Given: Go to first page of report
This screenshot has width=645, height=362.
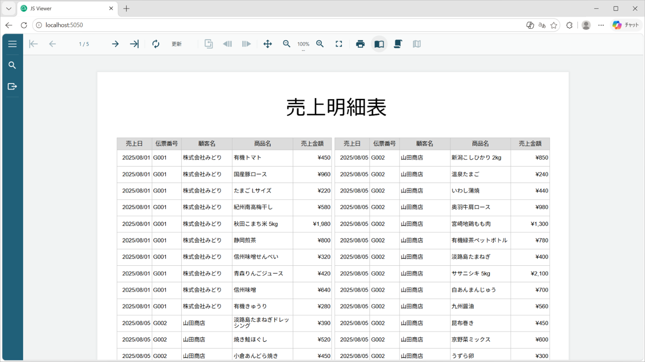Looking at the screenshot, I should click(33, 44).
